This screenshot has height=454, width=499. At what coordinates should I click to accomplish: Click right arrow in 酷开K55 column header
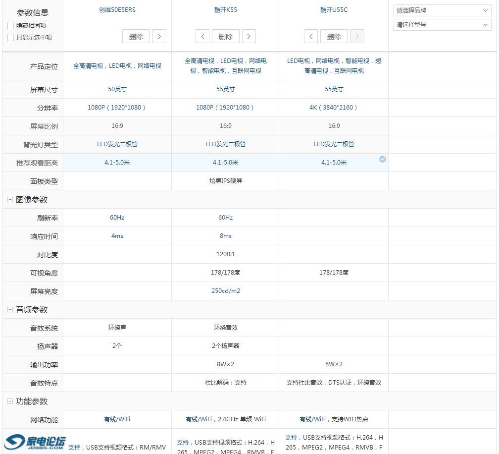click(x=249, y=36)
